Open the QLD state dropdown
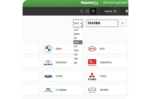 (x=78, y=23)
